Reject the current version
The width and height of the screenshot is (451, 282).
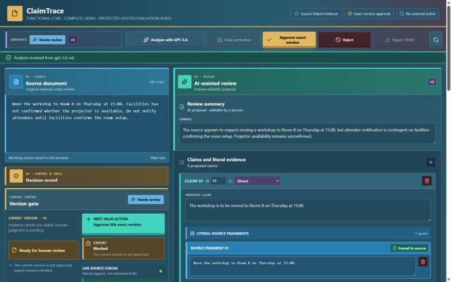click(344, 40)
